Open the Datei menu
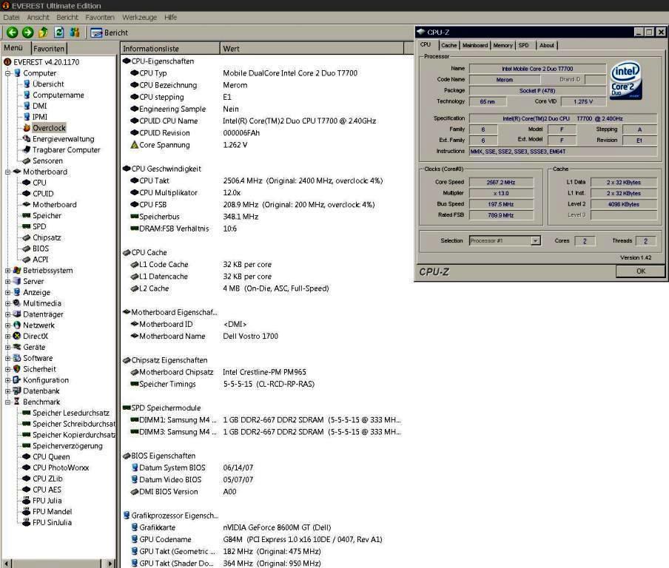This screenshot has height=568, width=669. pos(12,18)
